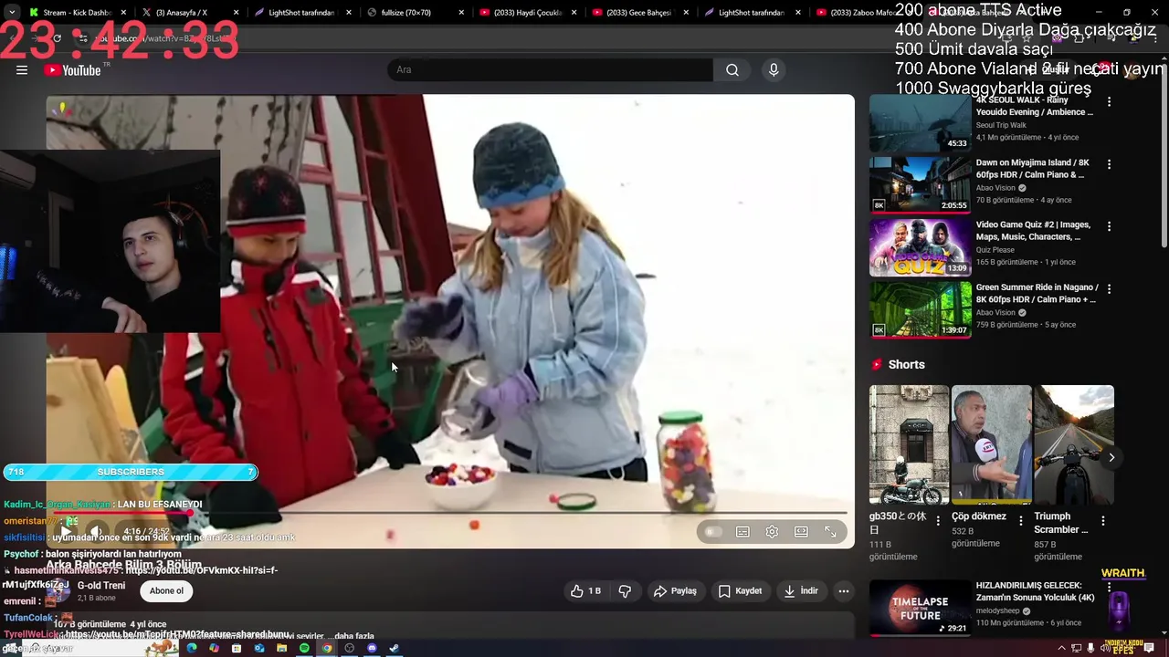Open options for Video Game Quiz #2

coord(1109,226)
